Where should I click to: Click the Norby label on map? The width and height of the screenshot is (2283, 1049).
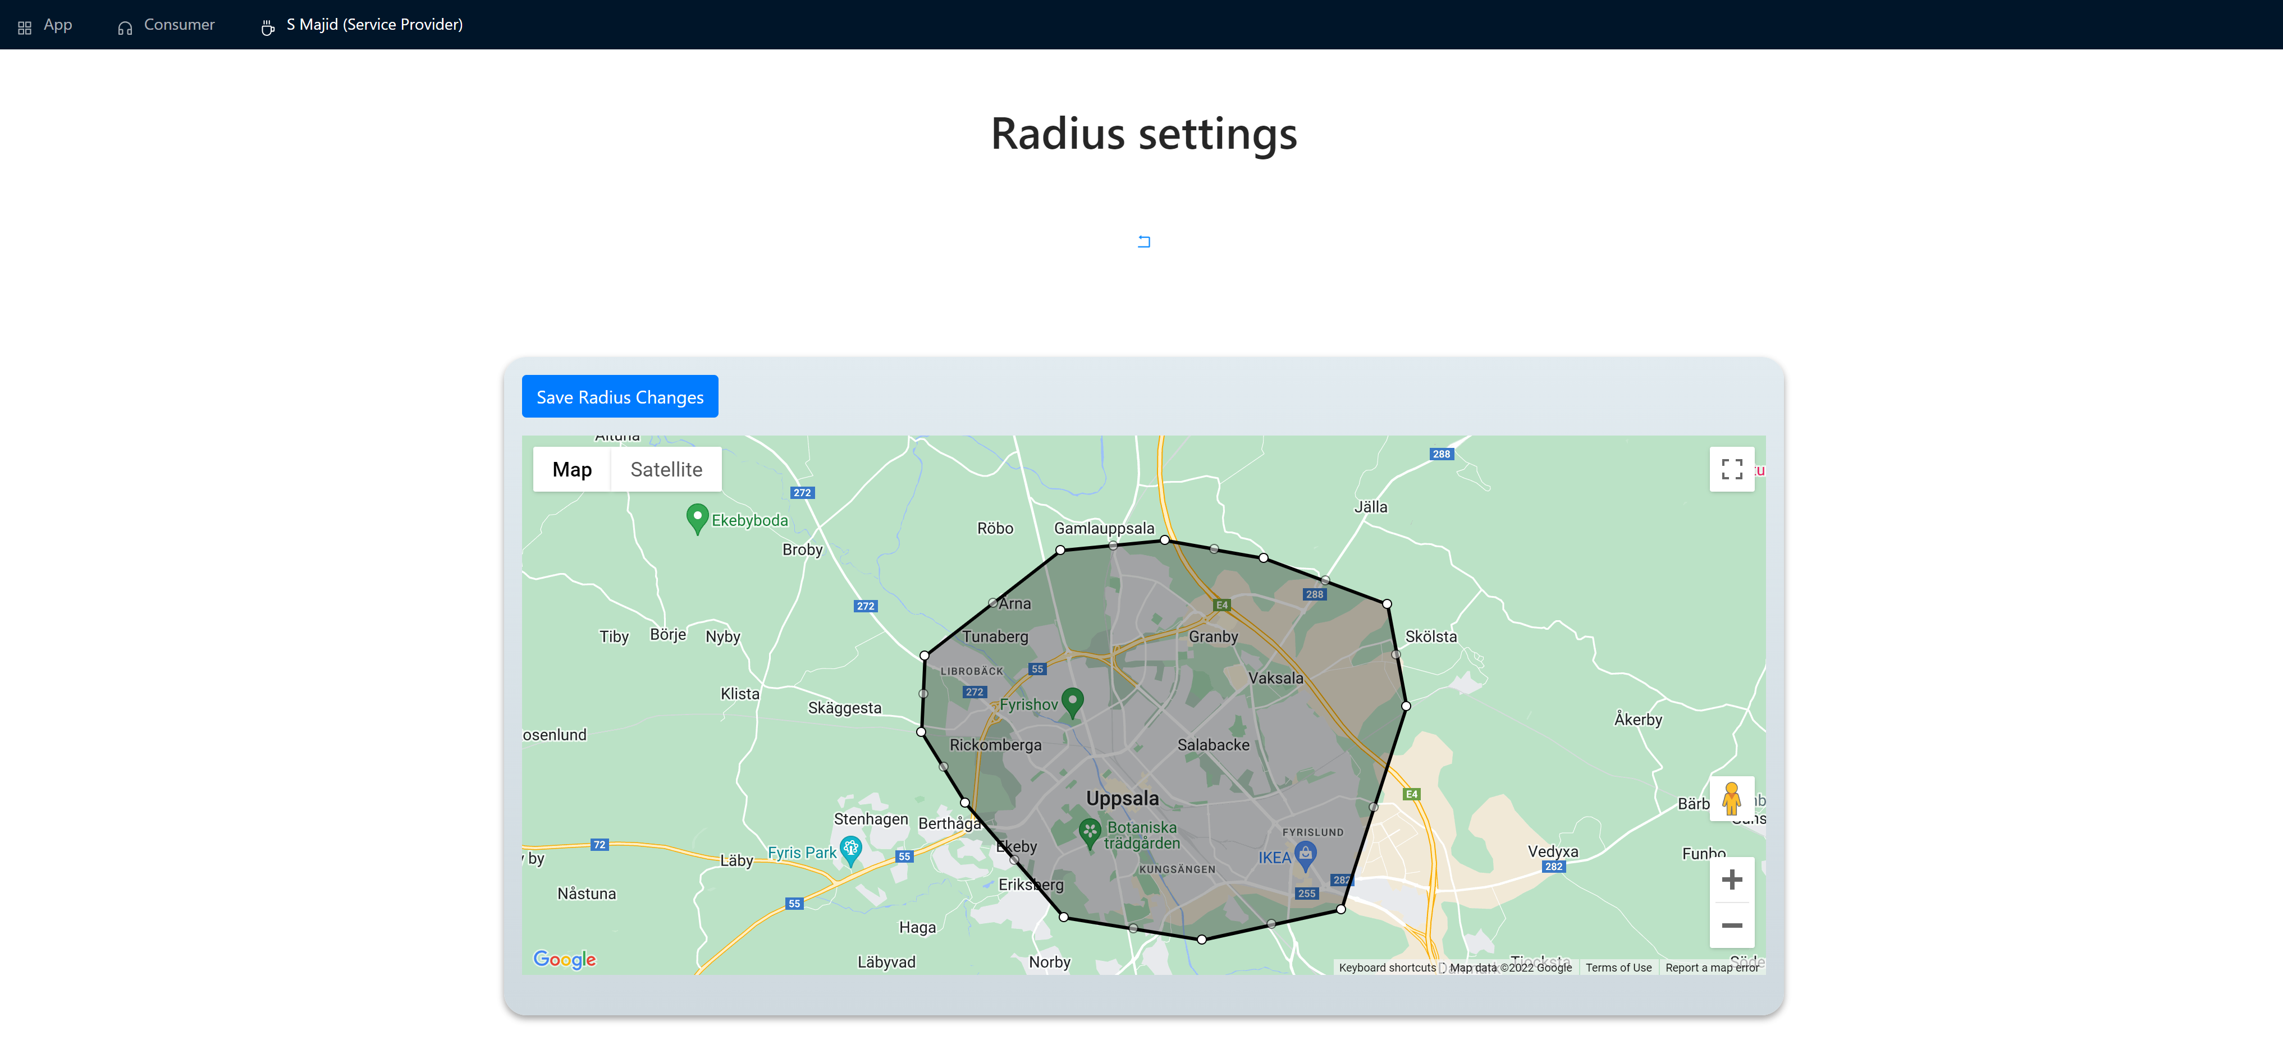coord(1049,962)
